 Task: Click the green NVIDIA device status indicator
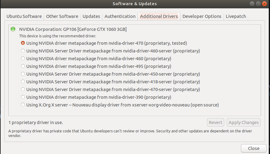point(13,29)
